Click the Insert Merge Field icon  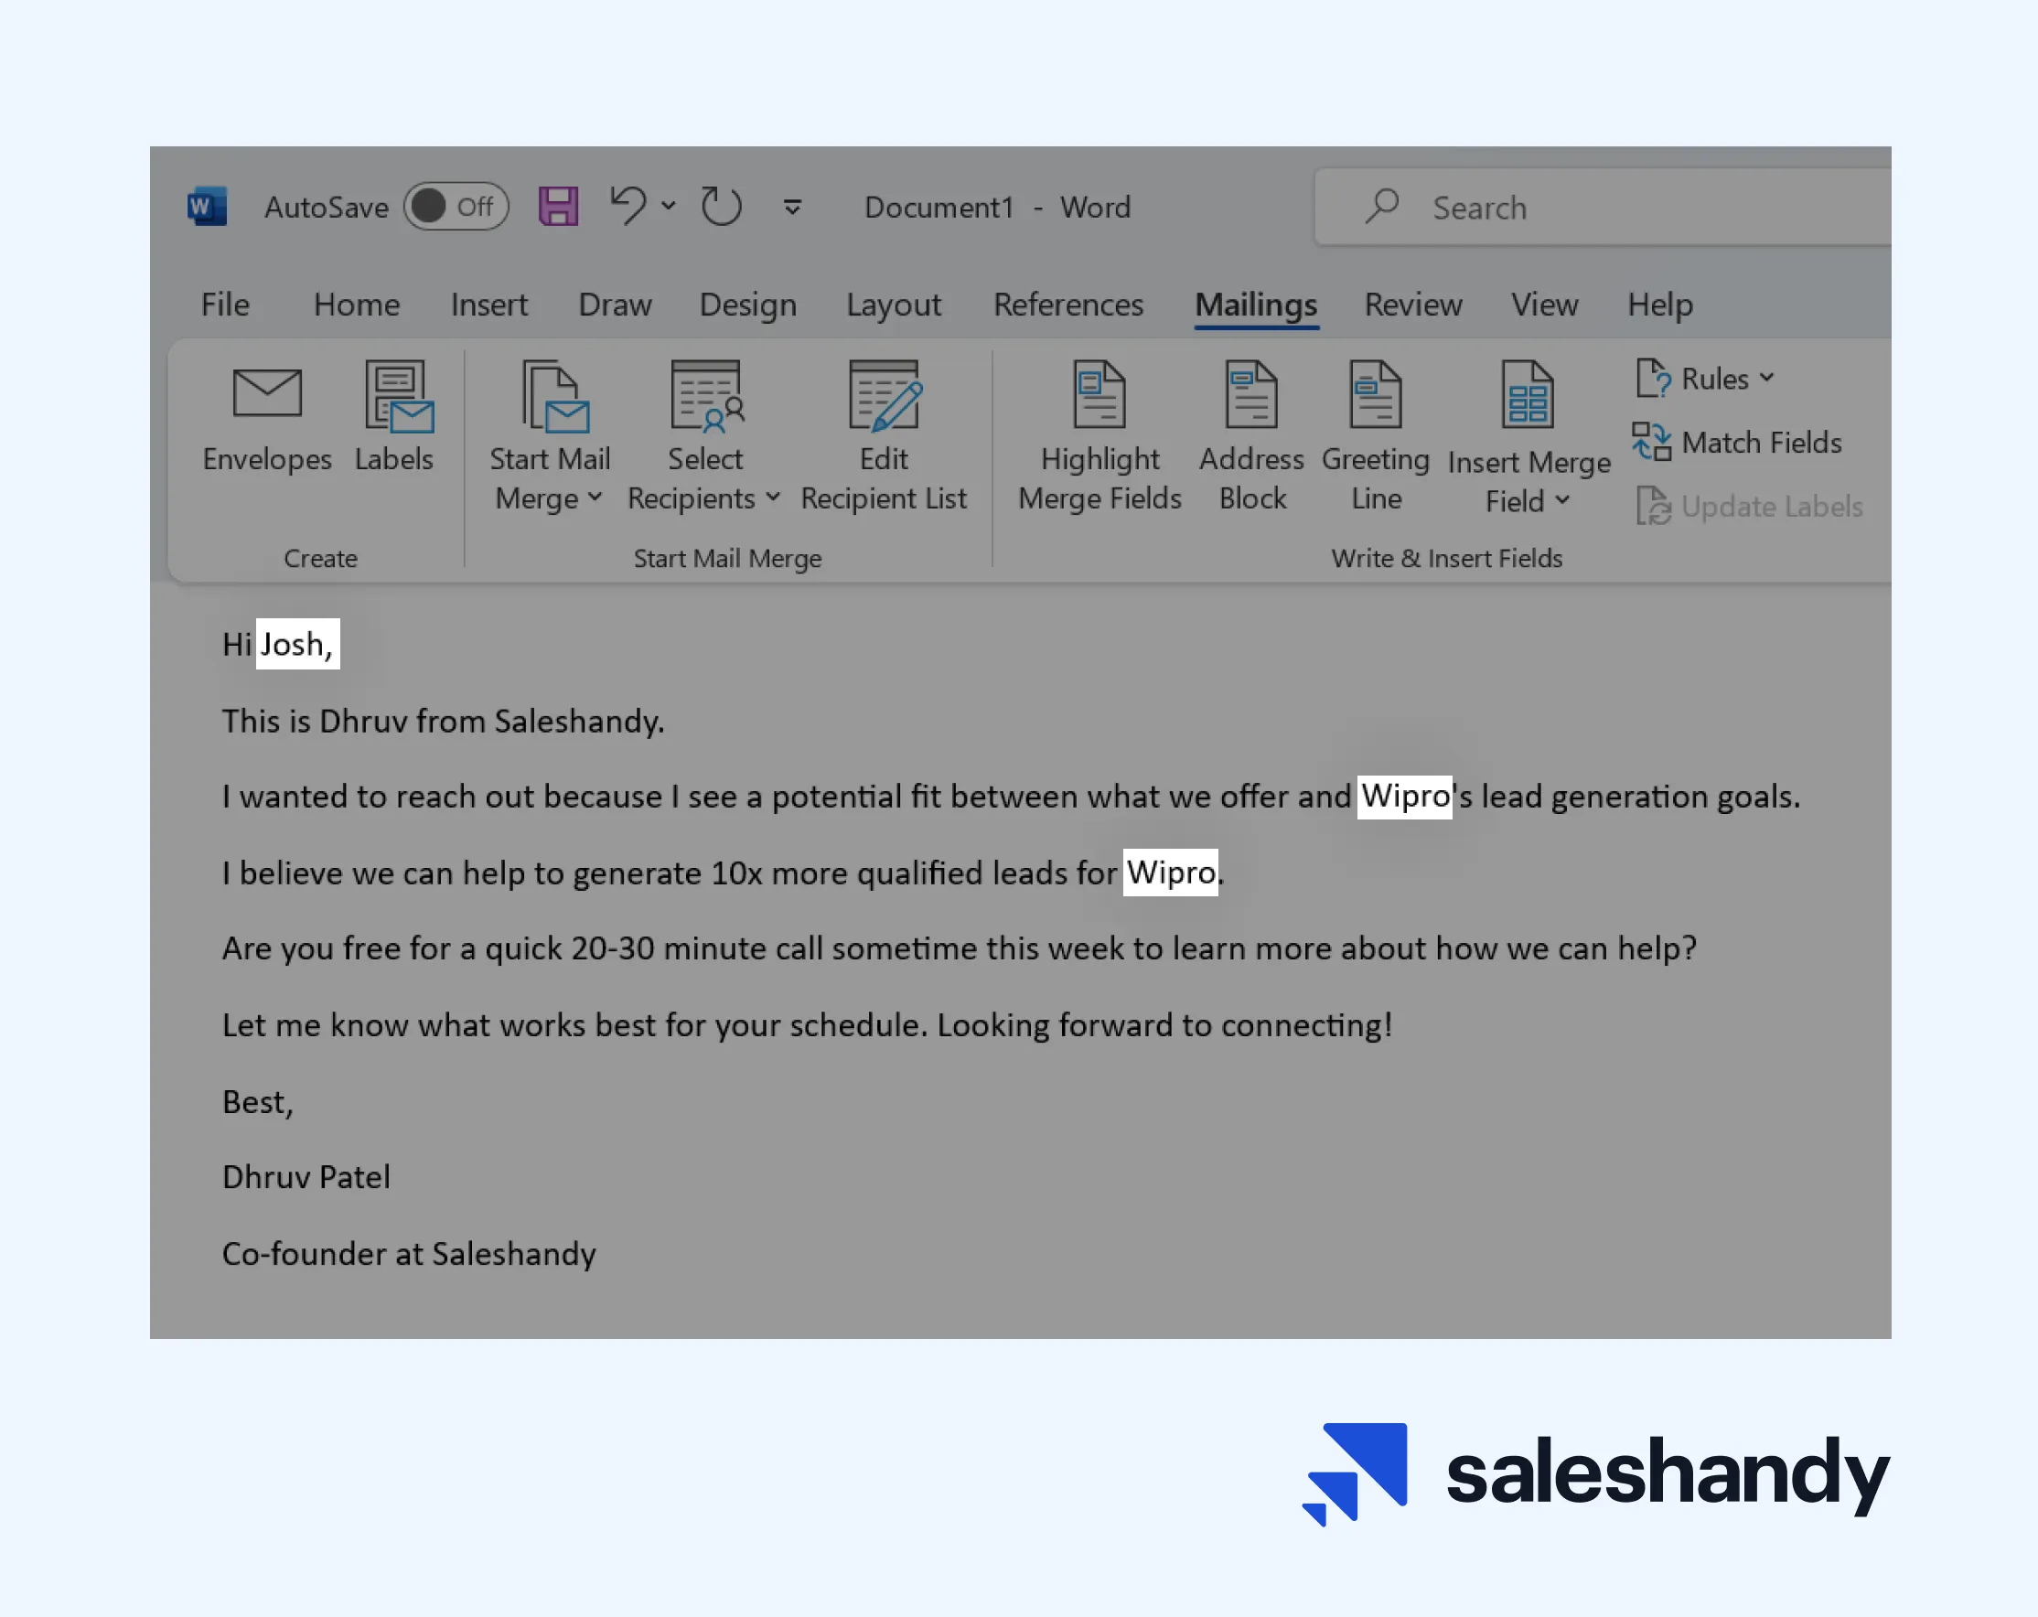coord(1528,395)
